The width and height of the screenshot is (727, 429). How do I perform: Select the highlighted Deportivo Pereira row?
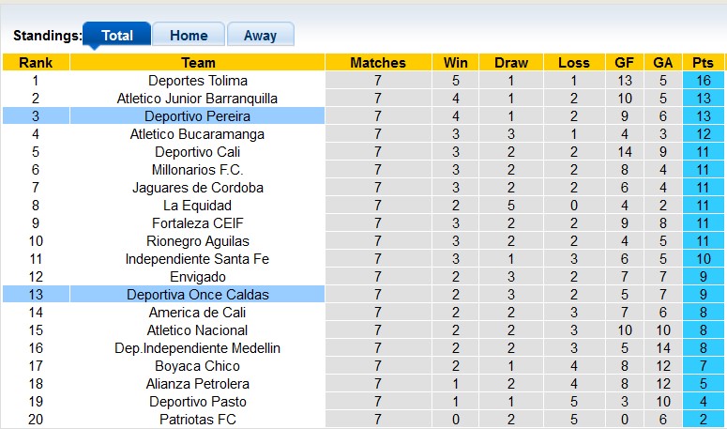pyautogui.click(x=197, y=116)
